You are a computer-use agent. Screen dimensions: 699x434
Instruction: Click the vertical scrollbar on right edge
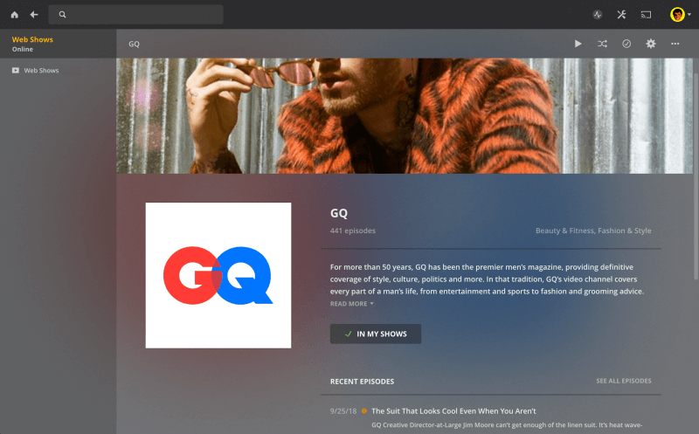click(x=696, y=176)
